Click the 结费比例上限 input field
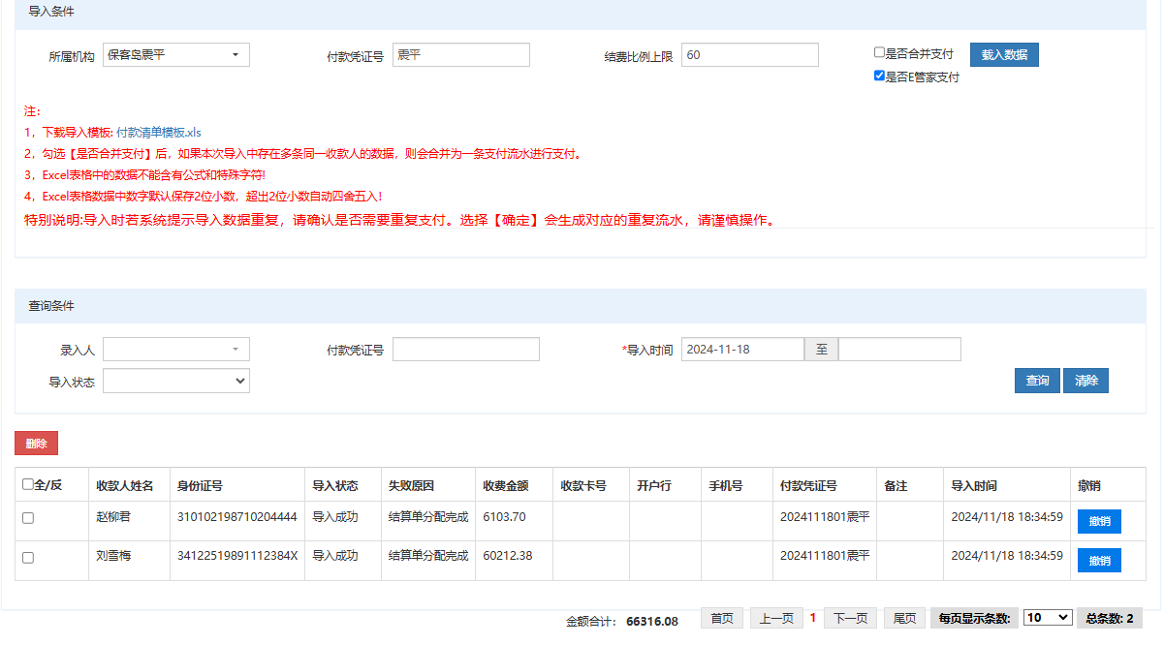The width and height of the screenshot is (1164, 645). tap(749, 55)
